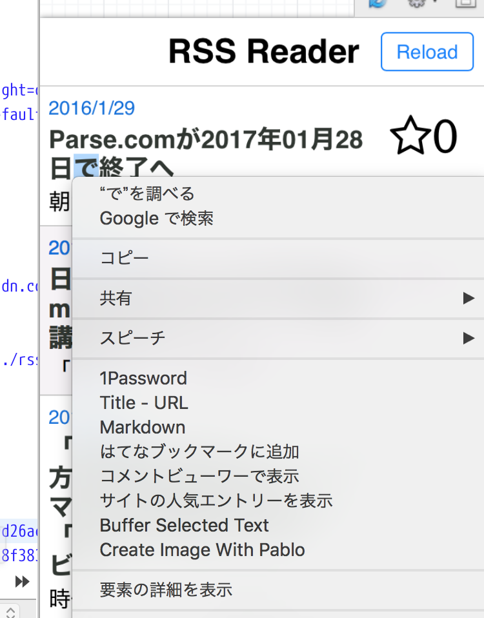Click the star icon on Parse.com article
The image size is (484, 618).
tap(410, 137)
